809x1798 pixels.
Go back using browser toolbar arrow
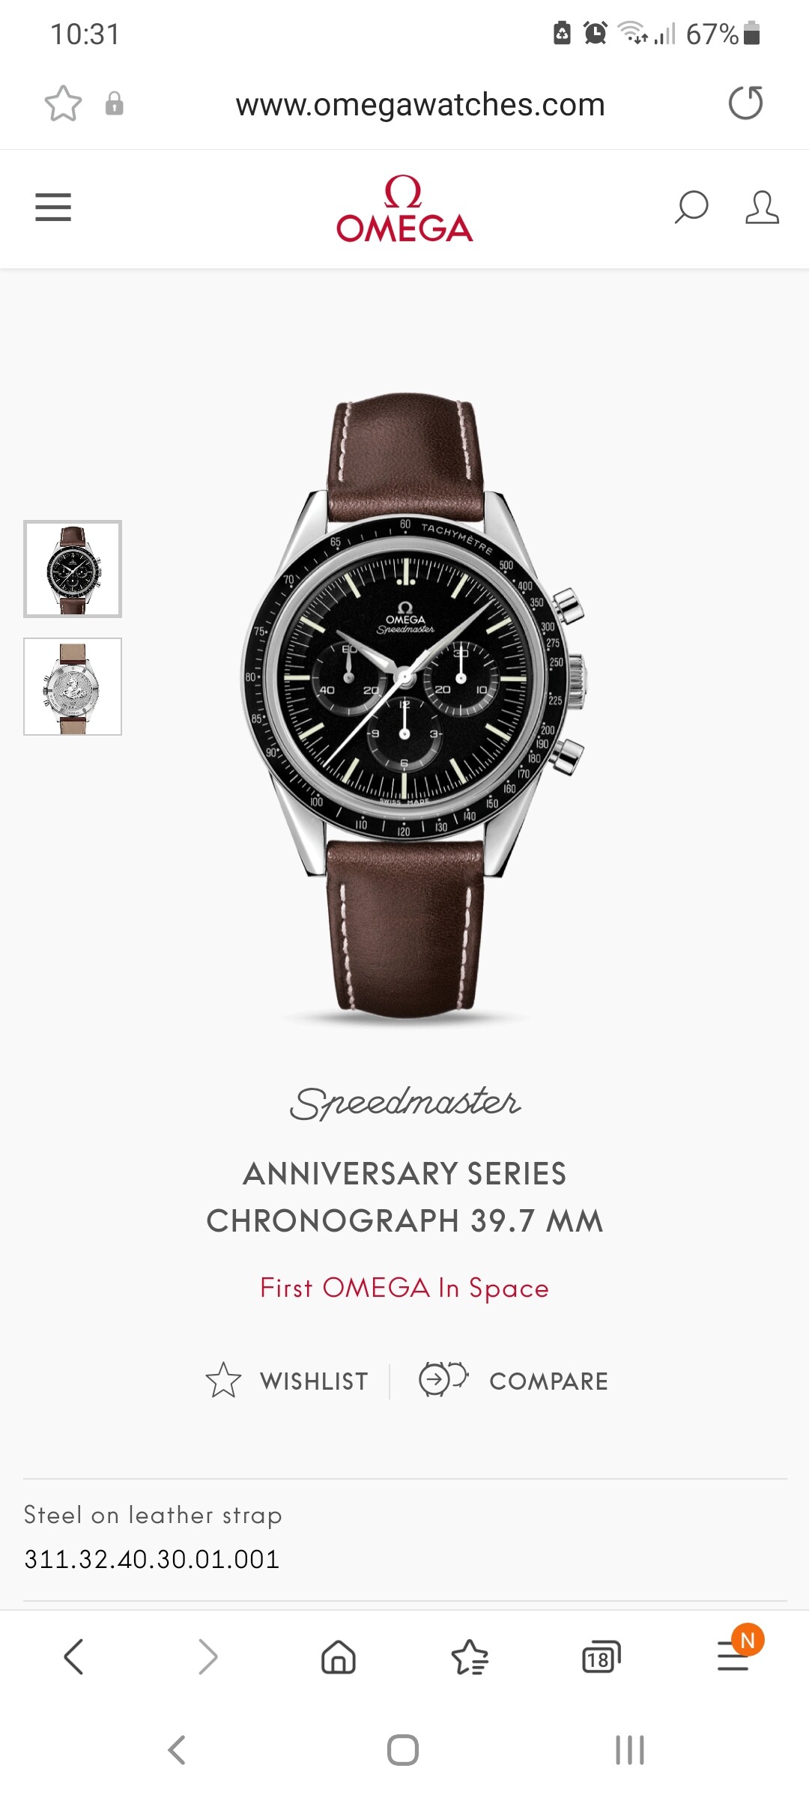point(73,1656)
